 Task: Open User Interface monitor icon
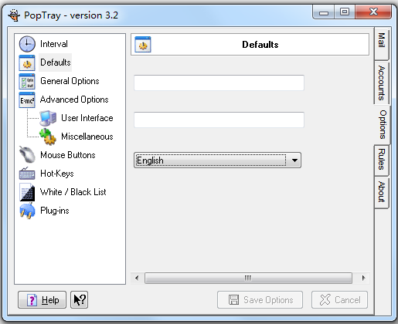(x=48, y=118)
